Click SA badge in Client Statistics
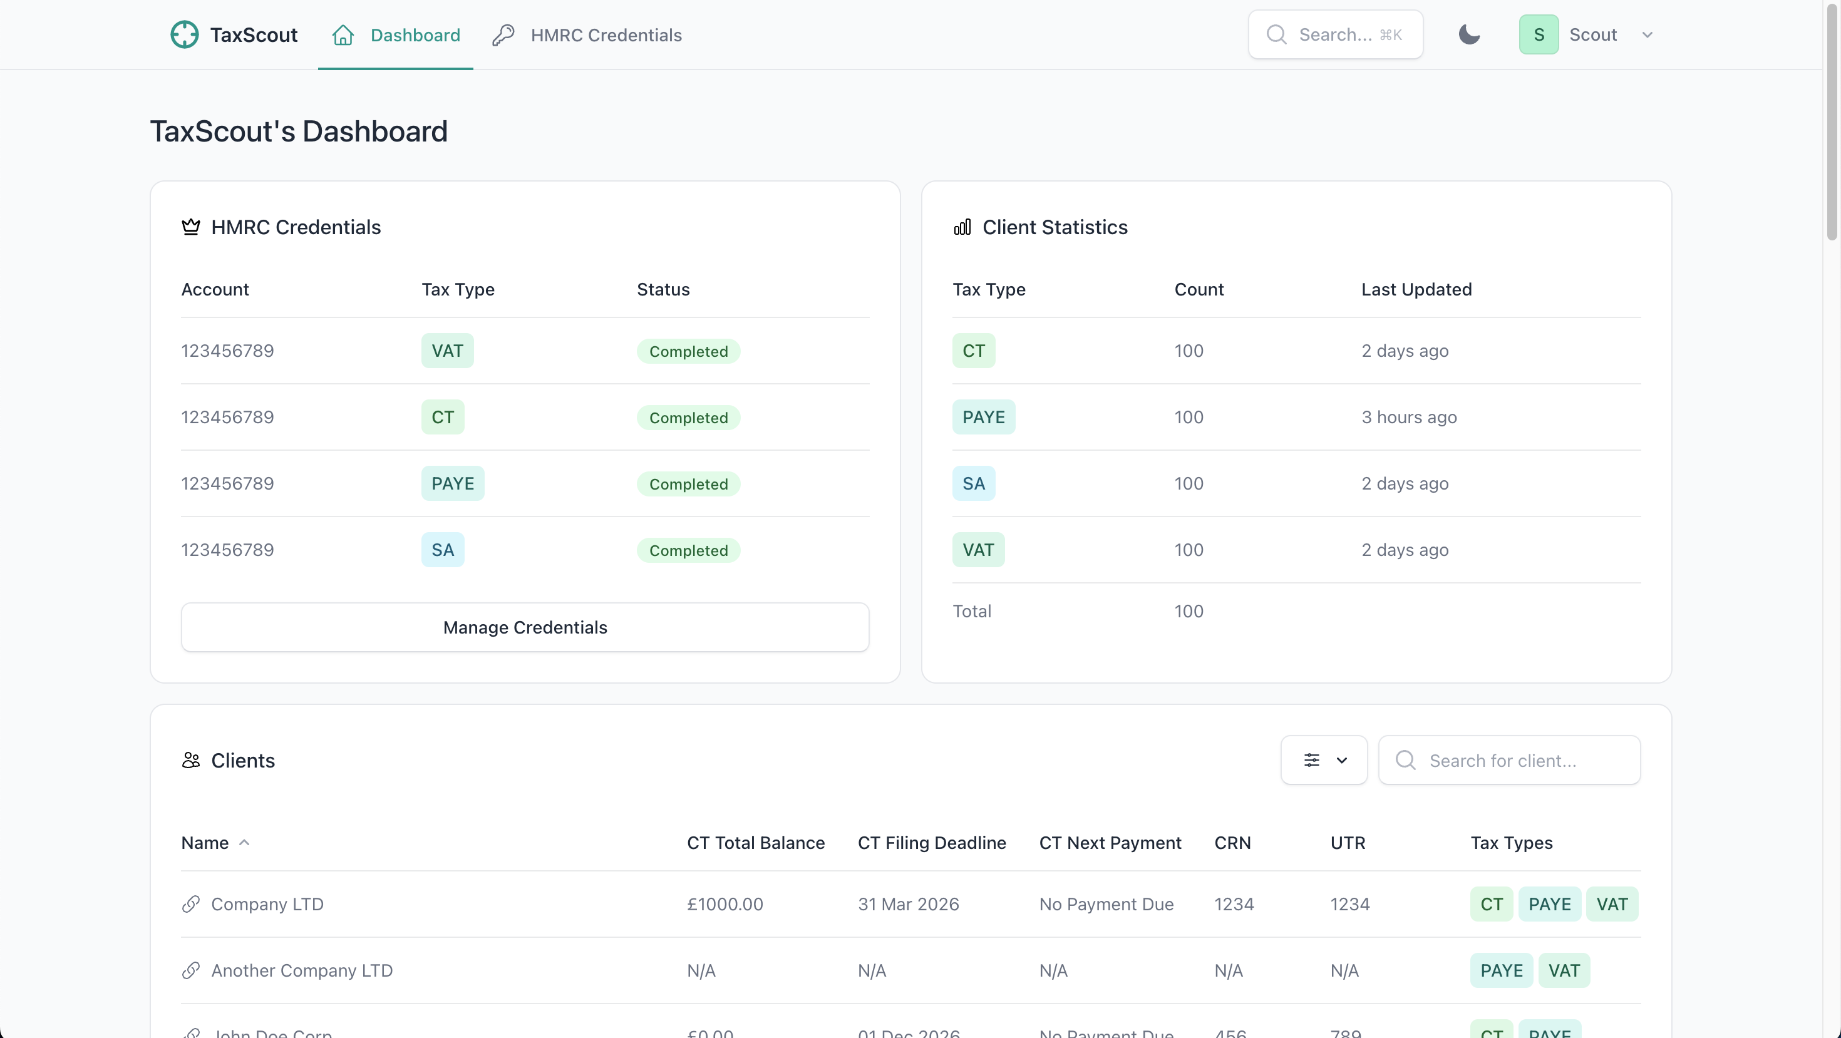The height and width of the screenshot is (1038, 1841). (973, 484)
